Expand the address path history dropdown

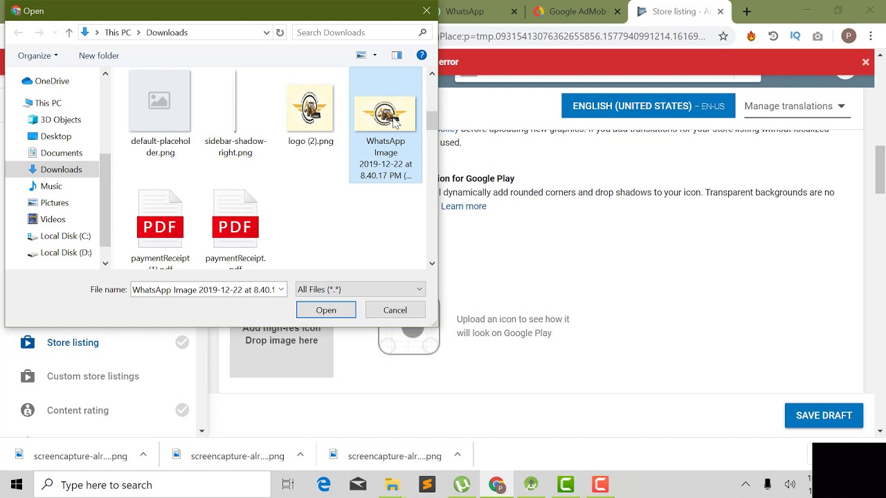(266, 33)
